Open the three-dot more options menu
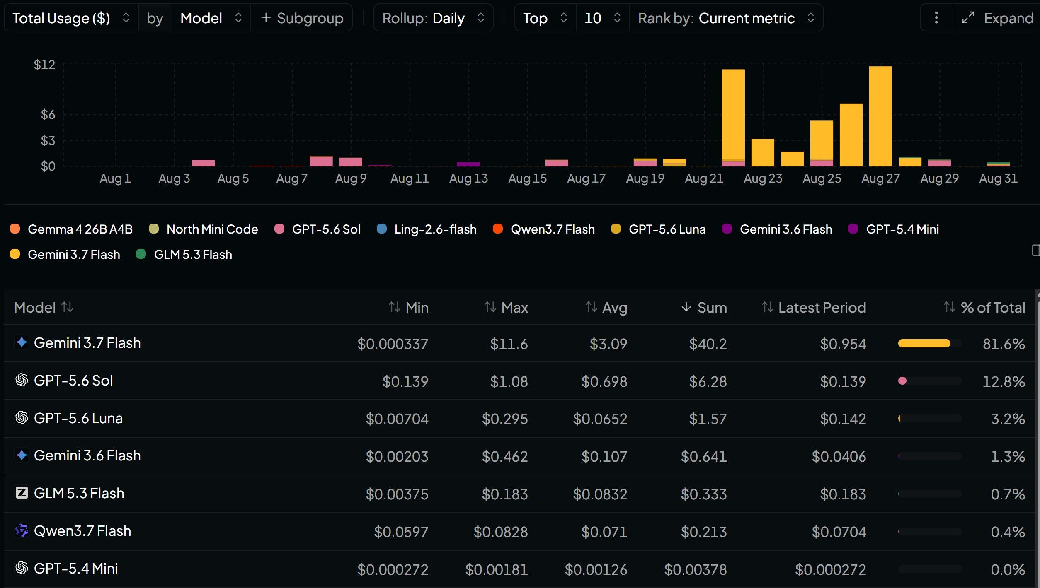This screenshot has width=1040, height=588. point(936,18)
